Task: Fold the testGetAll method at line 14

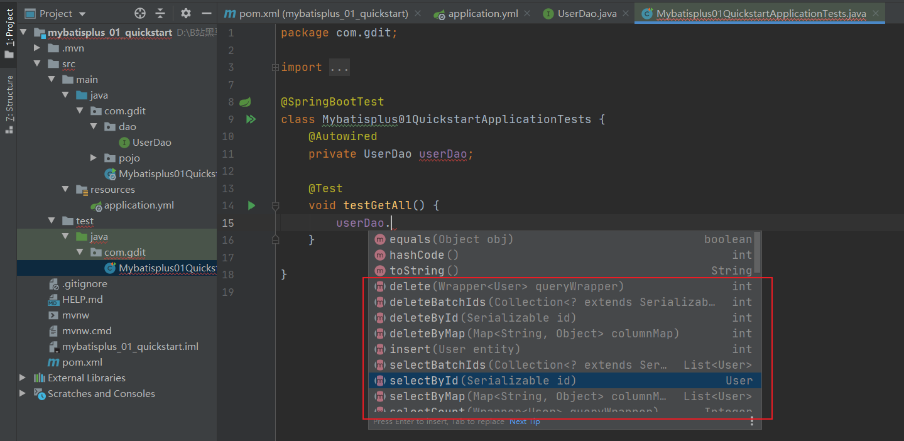Action: click(275, 205)
